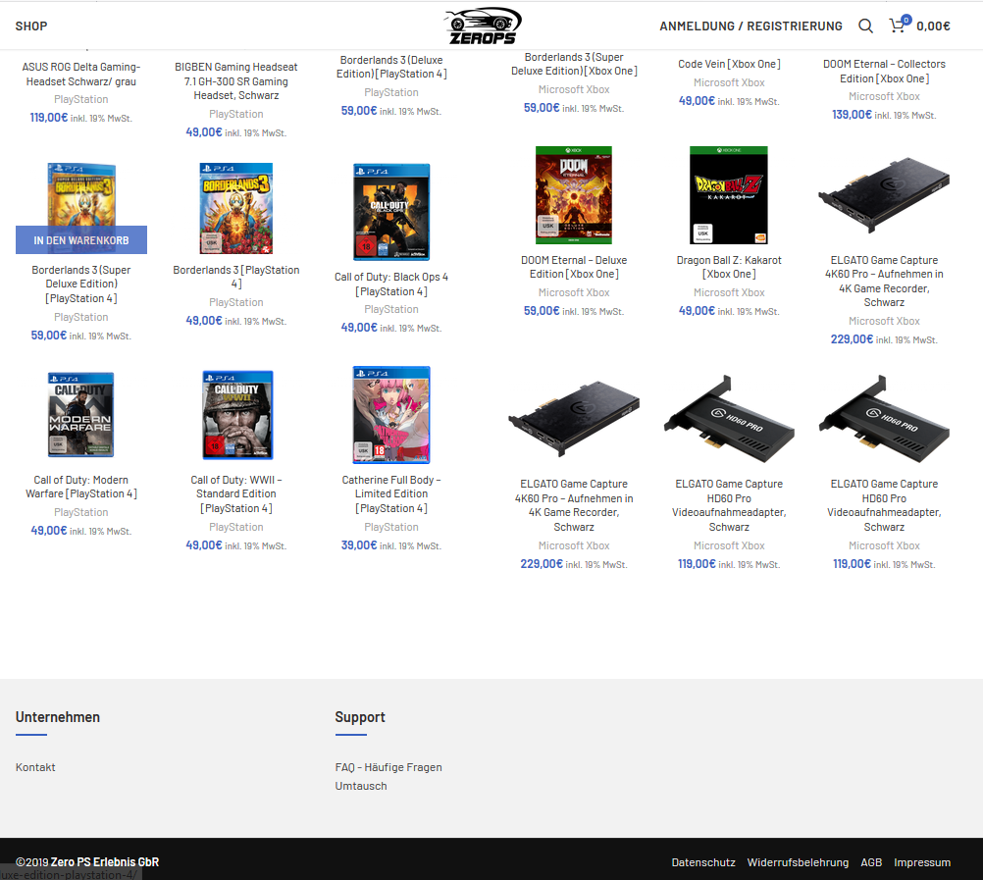The width and height of the screenshot is (983, 880).
Task: Open DOOM Eternal – Collectors Edition title
Action: [884, 71]
